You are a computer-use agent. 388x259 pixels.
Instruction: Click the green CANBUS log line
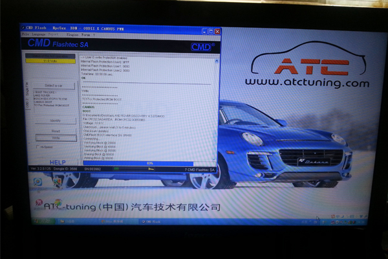pyautogui.click(x=89, y=107)
